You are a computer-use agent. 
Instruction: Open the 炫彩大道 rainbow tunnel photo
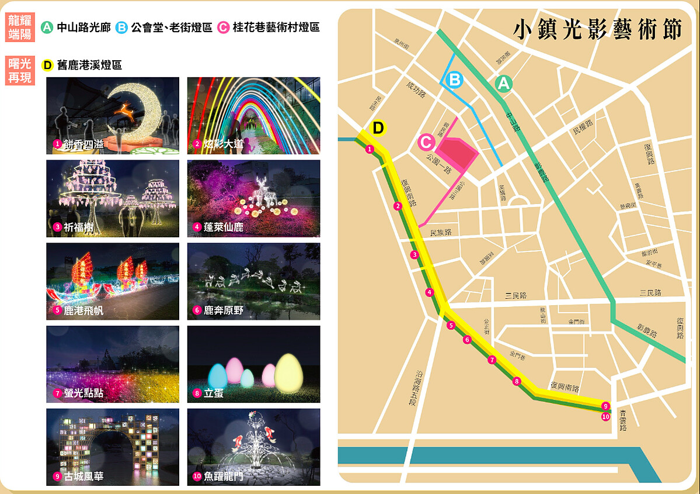pos(253,116)
